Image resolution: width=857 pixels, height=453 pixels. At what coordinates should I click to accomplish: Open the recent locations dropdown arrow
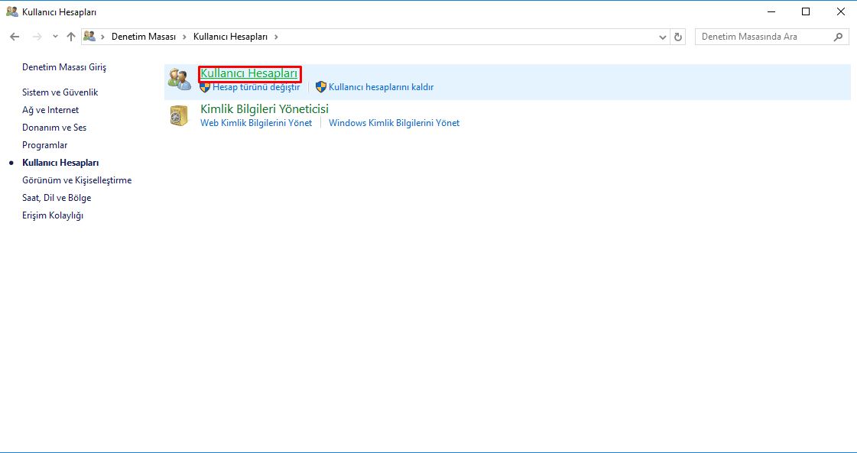pyautogui.click(x=55, y=37)
